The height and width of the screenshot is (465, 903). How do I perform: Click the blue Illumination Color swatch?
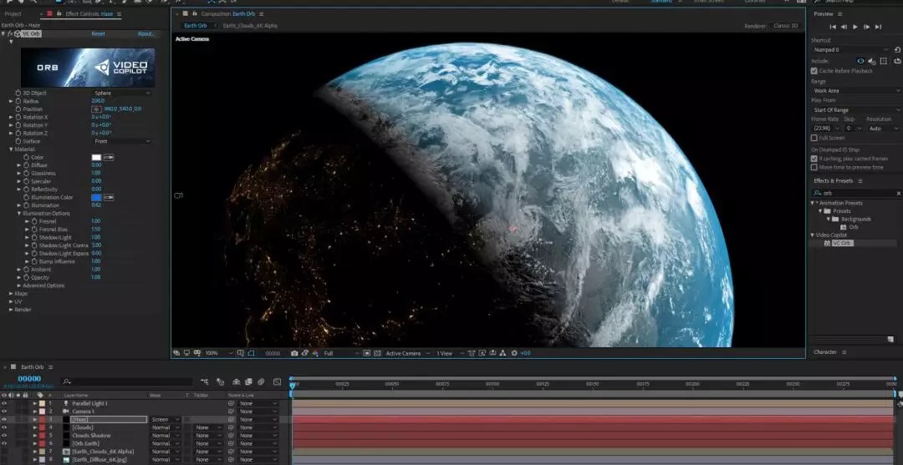pyautogui.click(x=97, y=198)
